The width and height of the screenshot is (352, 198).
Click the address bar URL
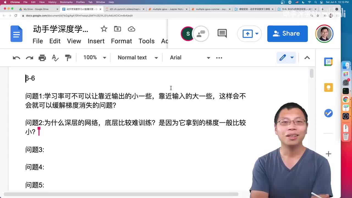[79, 16]
